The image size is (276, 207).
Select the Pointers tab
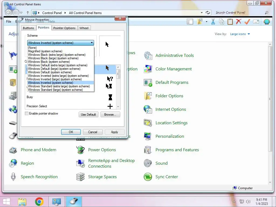click(44, 28)
